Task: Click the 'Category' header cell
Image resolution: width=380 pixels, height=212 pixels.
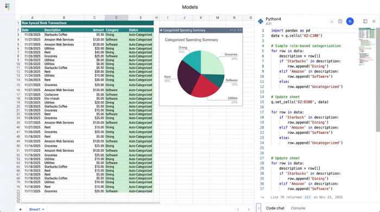Action: [116, 30]
